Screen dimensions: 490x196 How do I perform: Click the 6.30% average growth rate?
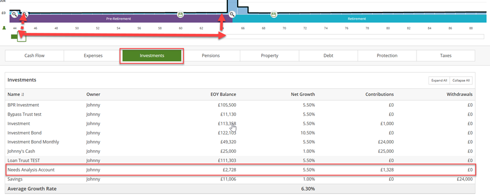click(x=308, y=189)
